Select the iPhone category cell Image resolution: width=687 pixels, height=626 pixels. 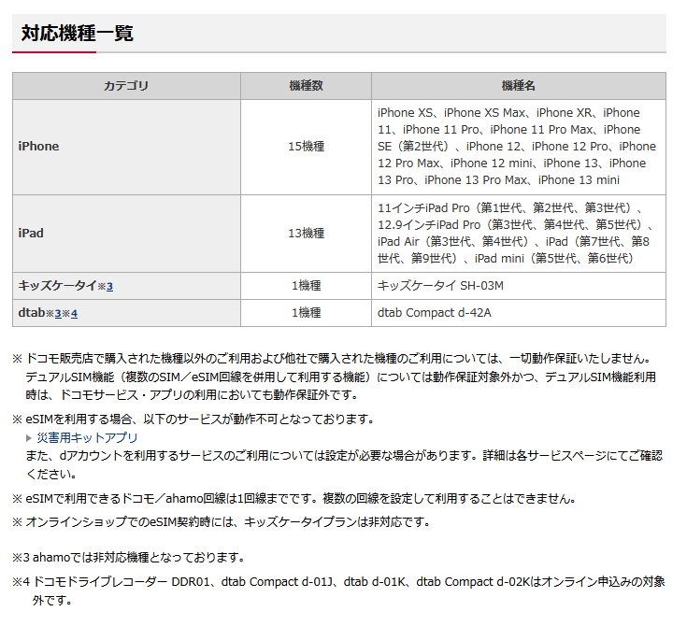point(126,147)
